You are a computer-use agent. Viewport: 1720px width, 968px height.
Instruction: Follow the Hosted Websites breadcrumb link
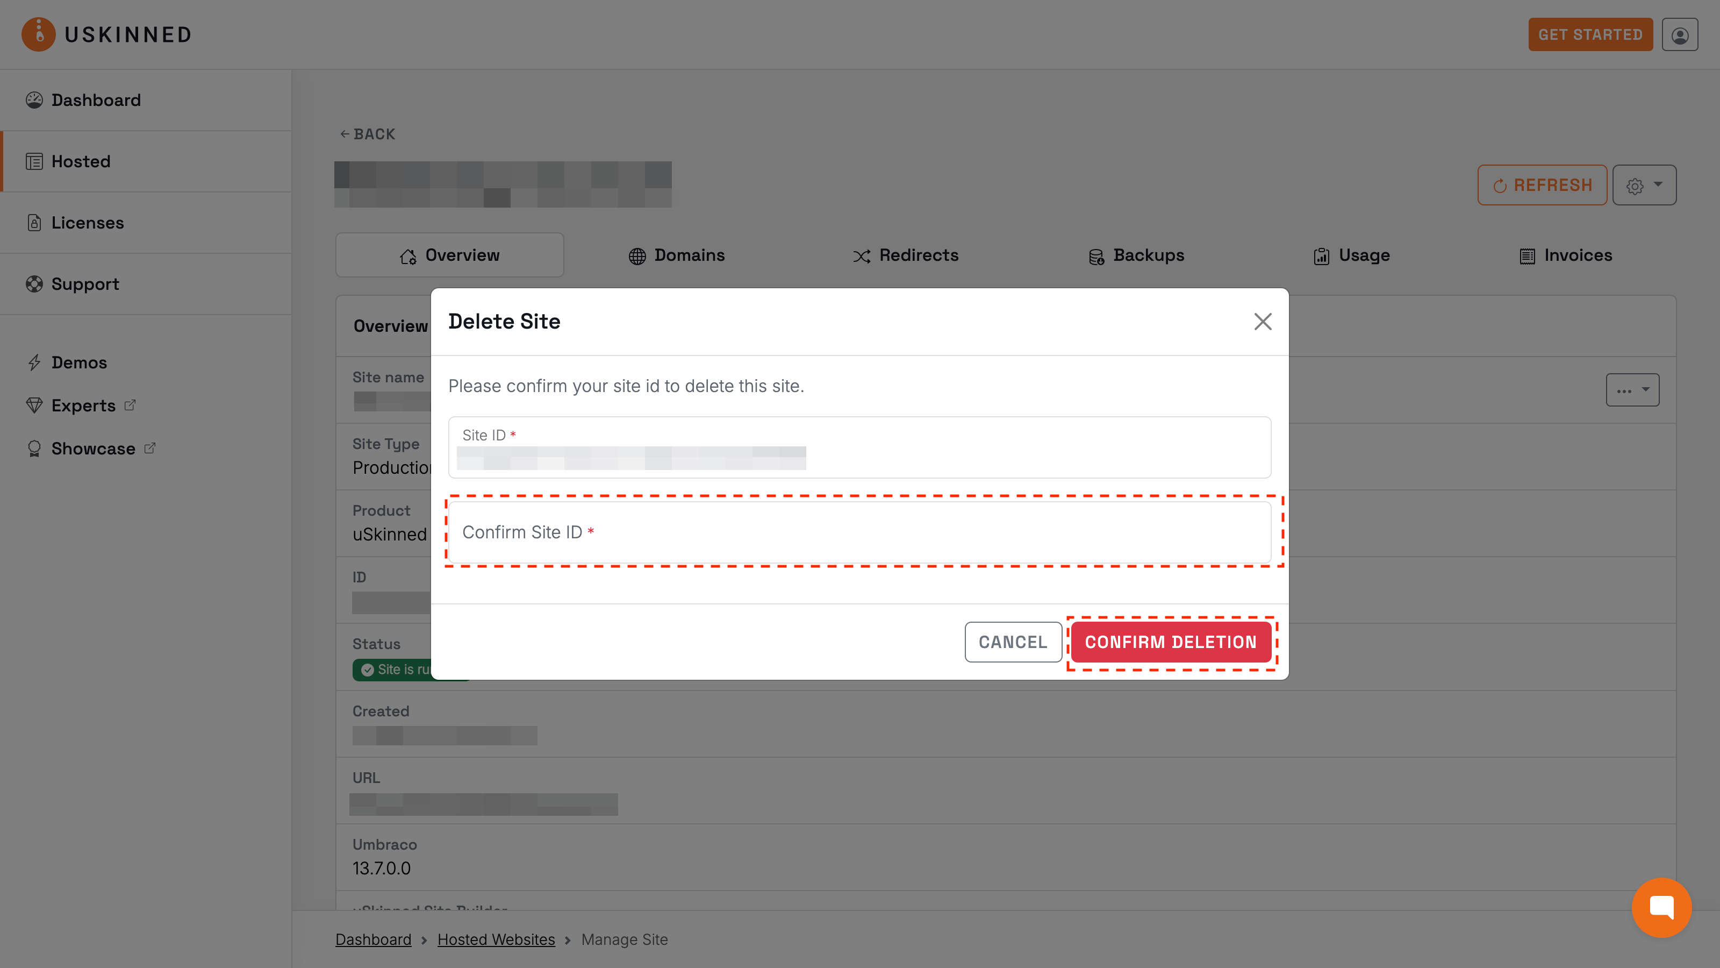click(x=496, y=939)
